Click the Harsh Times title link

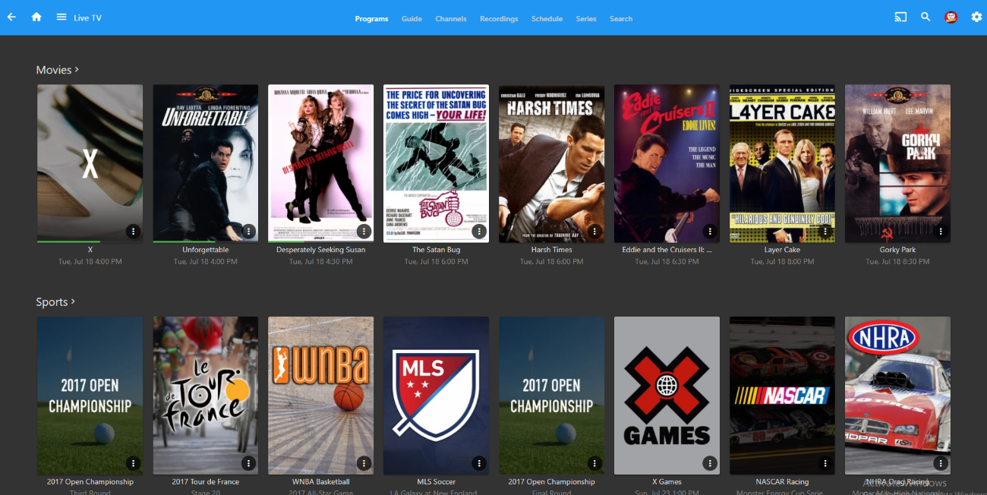[551, 250]
